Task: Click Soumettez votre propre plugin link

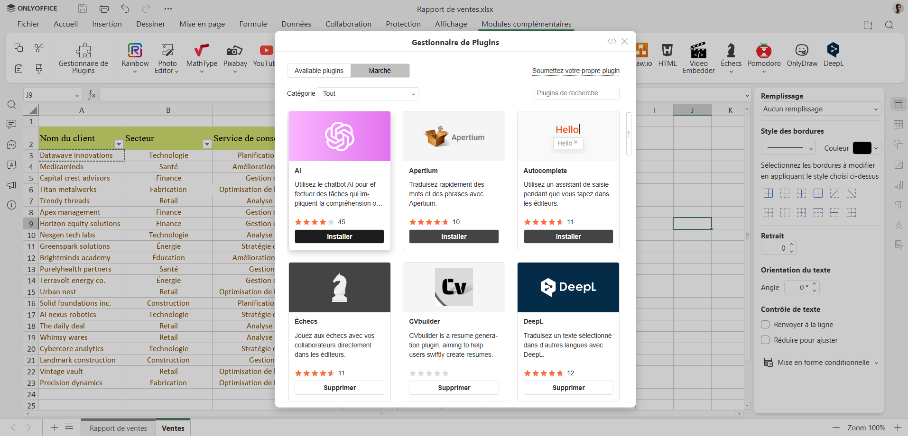Action: coord(575,71)
